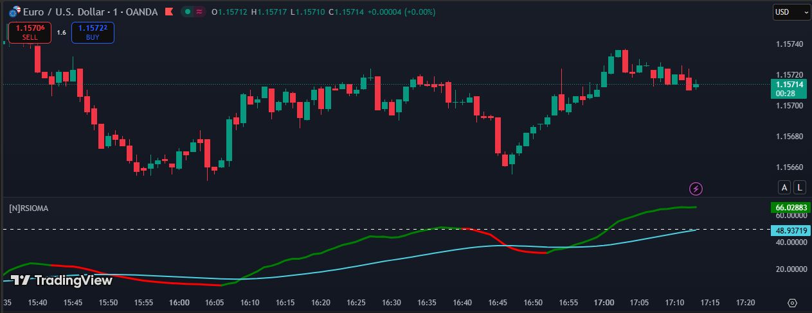Toggle auto scale with the A button

[x=784, y=187]
